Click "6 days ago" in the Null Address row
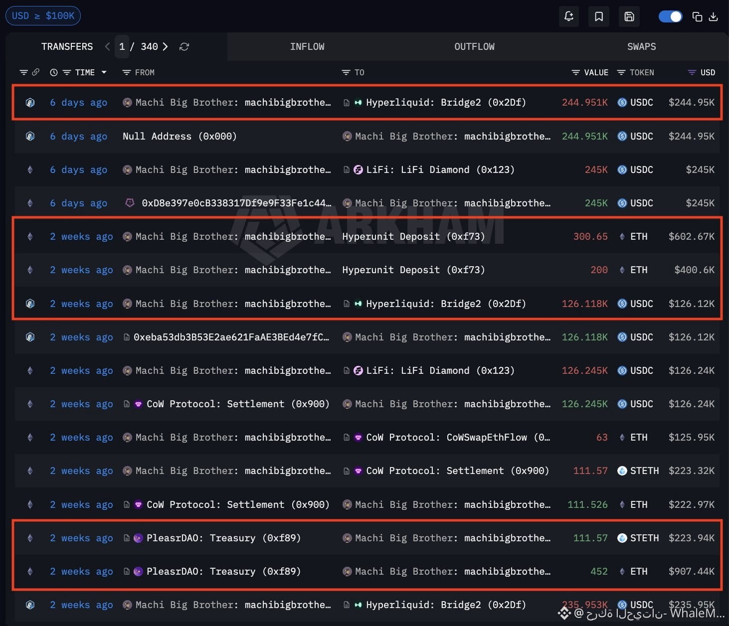This screenshot has height=626, width=729. (x=78, y=136)
